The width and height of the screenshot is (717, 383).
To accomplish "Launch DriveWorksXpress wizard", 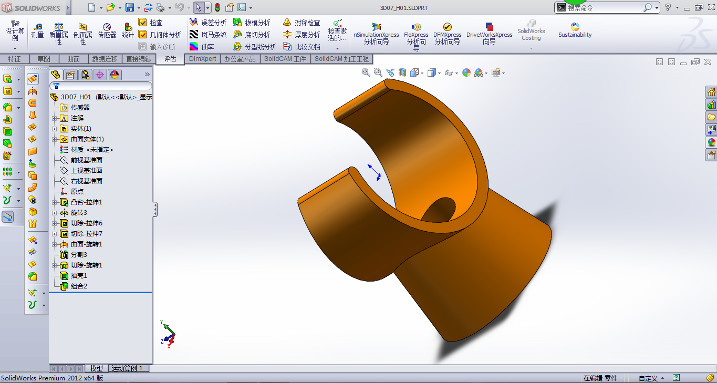I will coord(489,34).
